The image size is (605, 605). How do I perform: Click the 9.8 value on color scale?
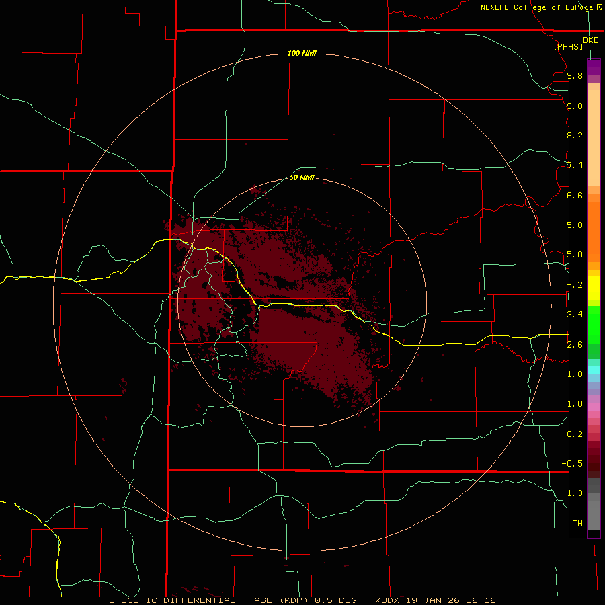pos(575,75)
